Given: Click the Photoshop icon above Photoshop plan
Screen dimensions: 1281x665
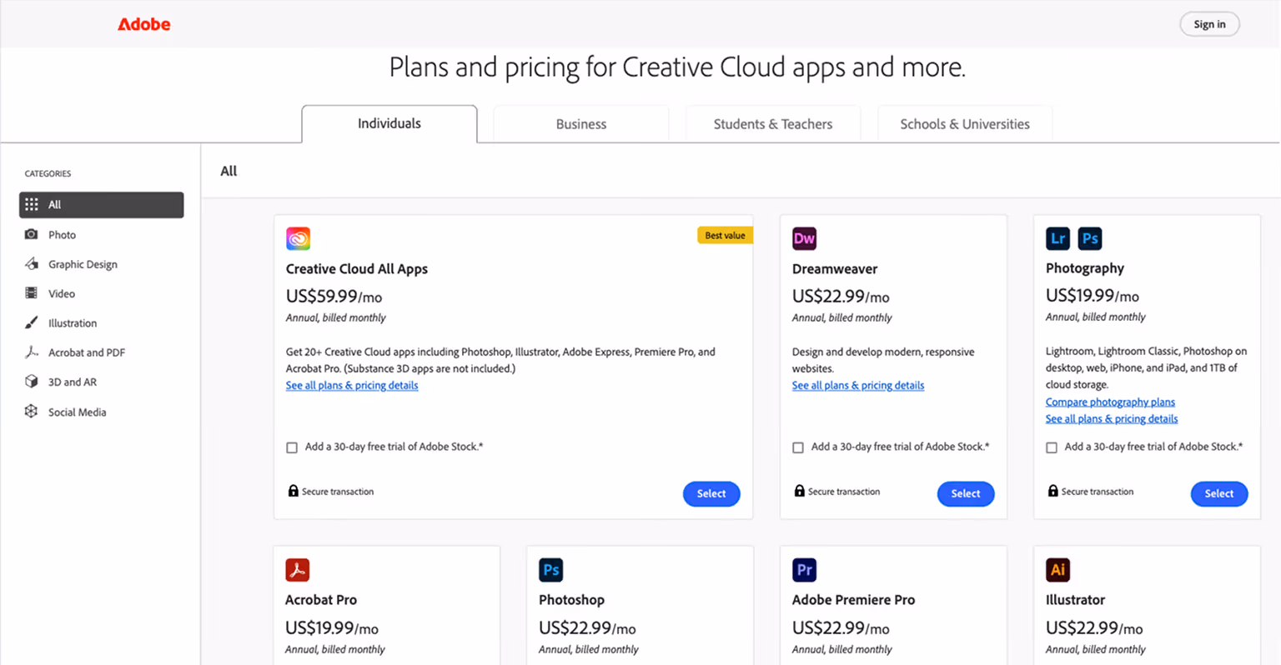Looking at the screenshot, I should 551,569.
